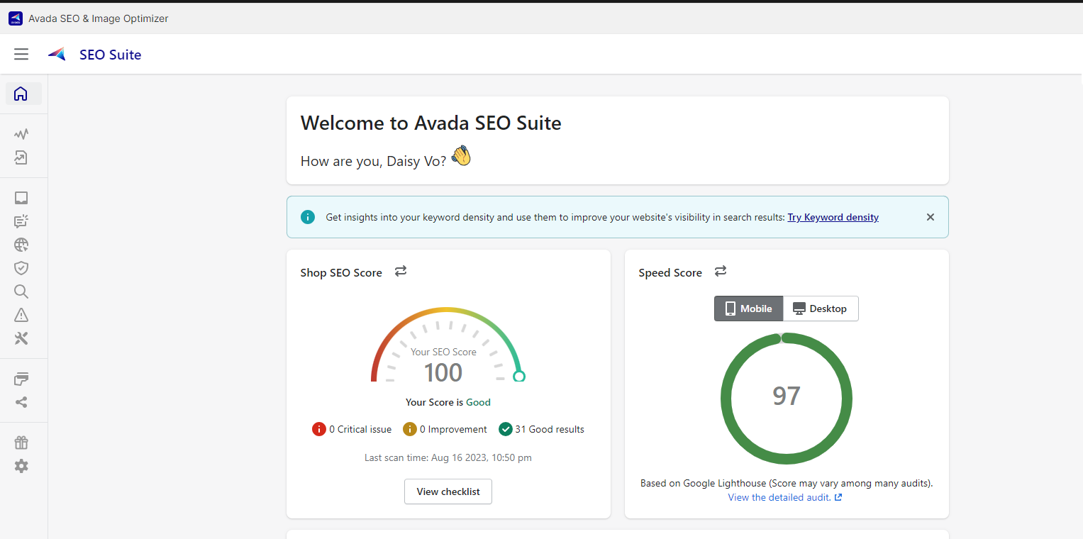Open the magnifier search sidebar icon
The image size is (1083, 539).
(x=21, y=291)
